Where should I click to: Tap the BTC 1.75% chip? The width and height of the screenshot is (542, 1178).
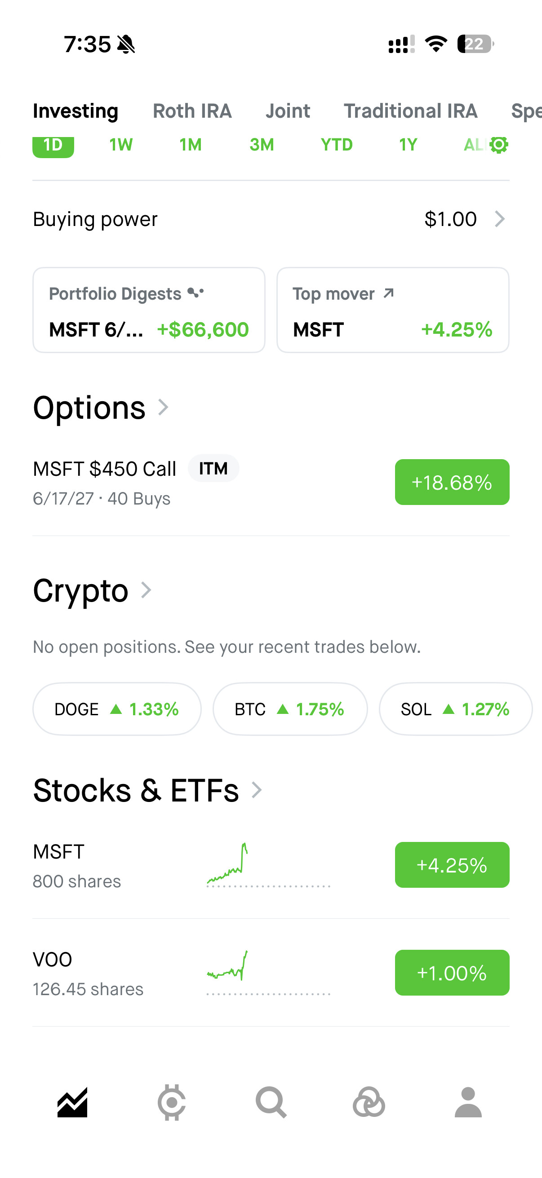click(x=290, y=709)
